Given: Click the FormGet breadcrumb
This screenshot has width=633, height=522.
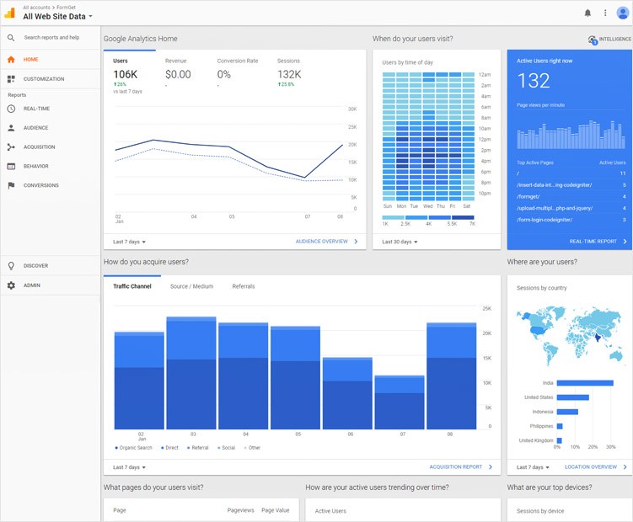Looking at the screenshot, I should click(66, 8).
